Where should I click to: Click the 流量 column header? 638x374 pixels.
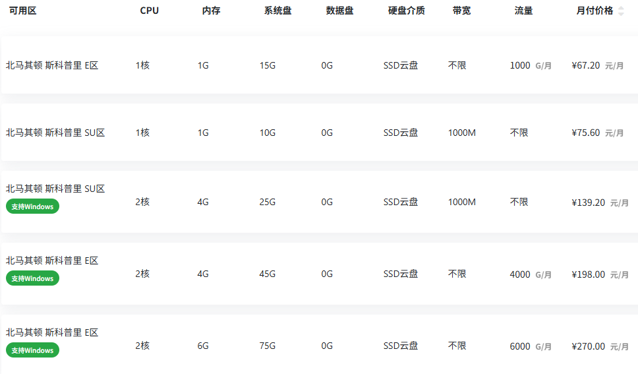point(523,11)
